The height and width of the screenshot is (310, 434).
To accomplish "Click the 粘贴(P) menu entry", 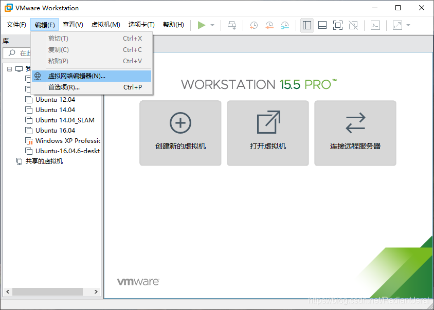I will [92, 61].
